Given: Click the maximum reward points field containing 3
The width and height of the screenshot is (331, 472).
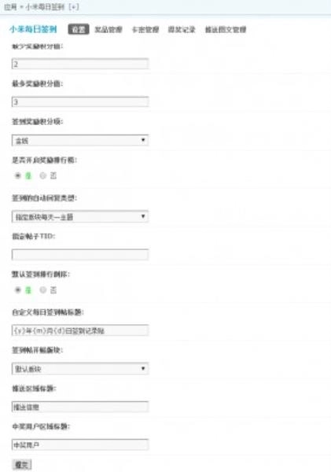Looking at the screenshot, I should (80, 101).
